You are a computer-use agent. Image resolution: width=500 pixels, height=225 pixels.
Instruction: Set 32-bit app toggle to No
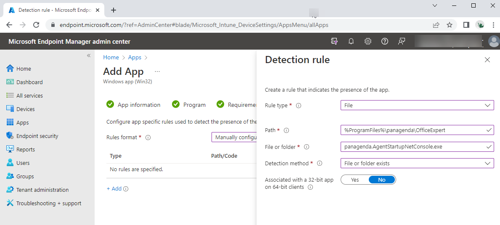(x=381, y=180)
